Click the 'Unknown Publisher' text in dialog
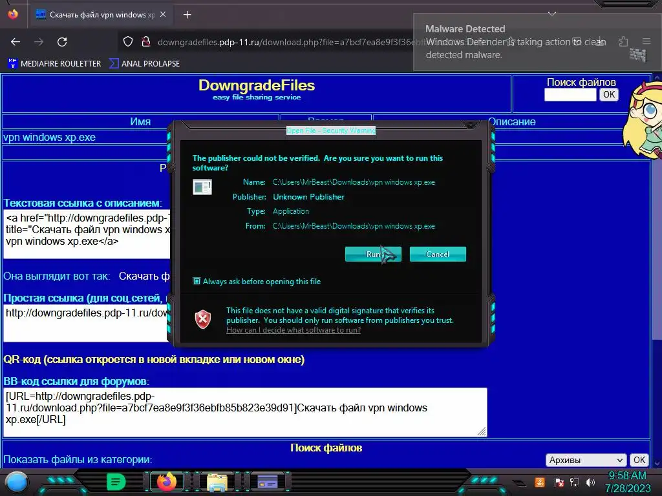This screenshot has width=662, height=496. coord(308,196)
